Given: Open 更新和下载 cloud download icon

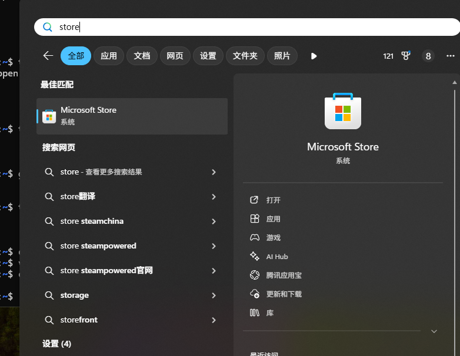Looking at the screenshot, I should (x=254, y=294).
